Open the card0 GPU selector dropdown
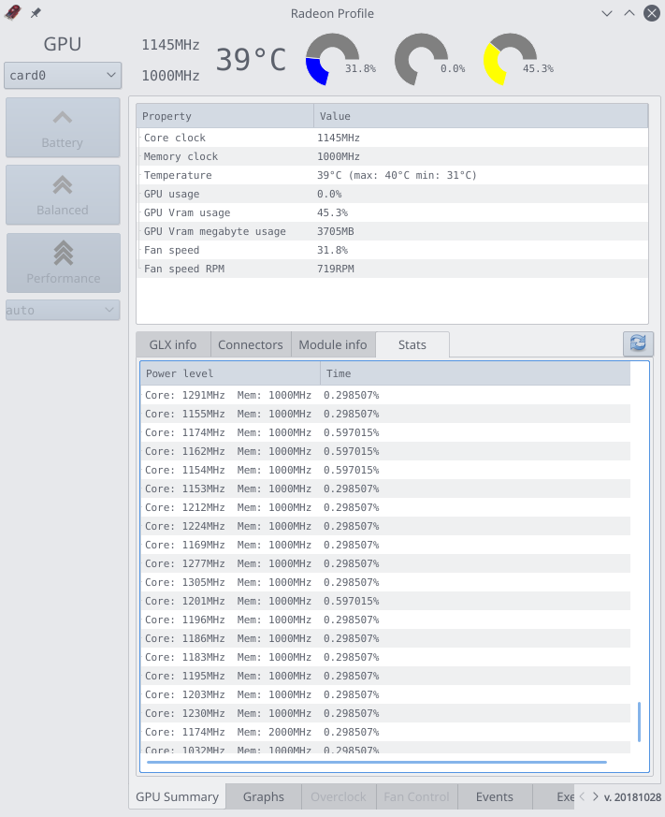The width and height of the screenshot is (665, 817). tap(63, 76)
